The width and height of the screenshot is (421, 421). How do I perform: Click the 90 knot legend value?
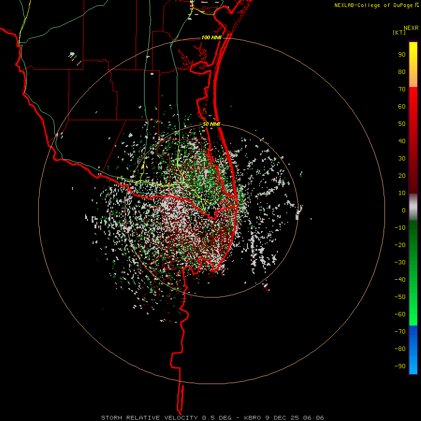pos(402,55)
